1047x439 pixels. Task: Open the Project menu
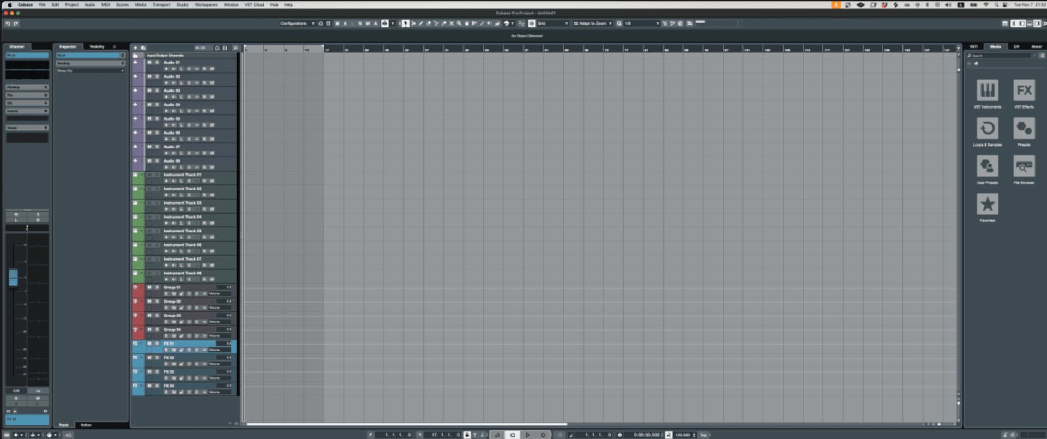coord(71,4)
